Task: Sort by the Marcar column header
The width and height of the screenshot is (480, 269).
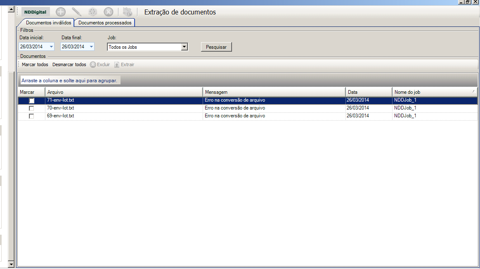Action: coord(31,92)
